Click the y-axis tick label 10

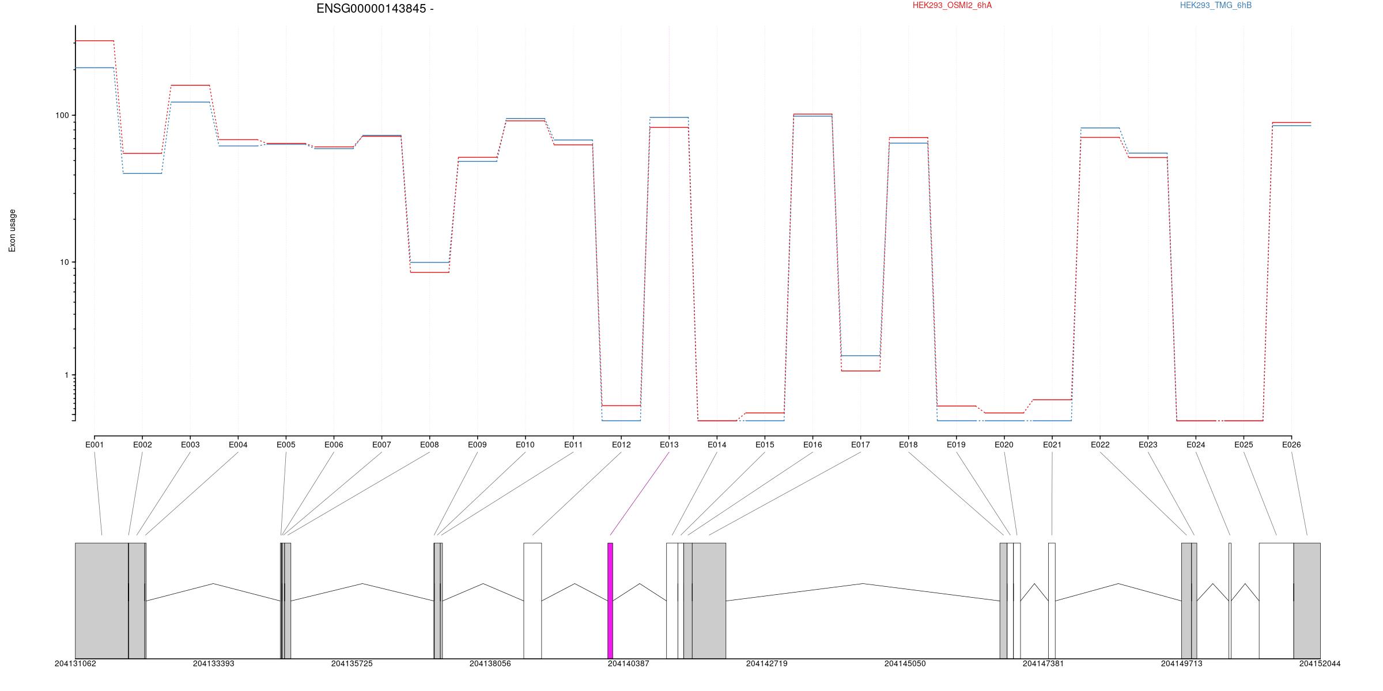(x=64, y=262)
